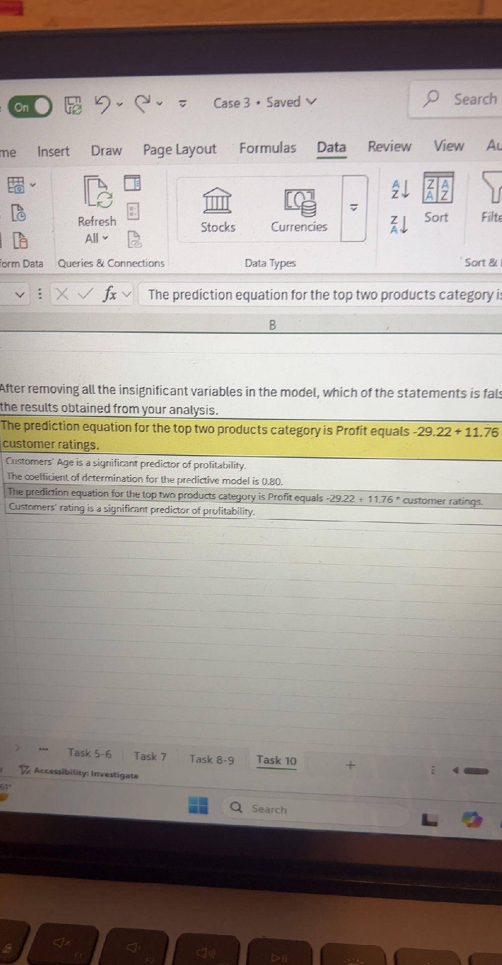Image resolution: width=502 pixels, height=965 pixels.
Task: Open the Name Box dropdown
Action: [x=19, y=295]
